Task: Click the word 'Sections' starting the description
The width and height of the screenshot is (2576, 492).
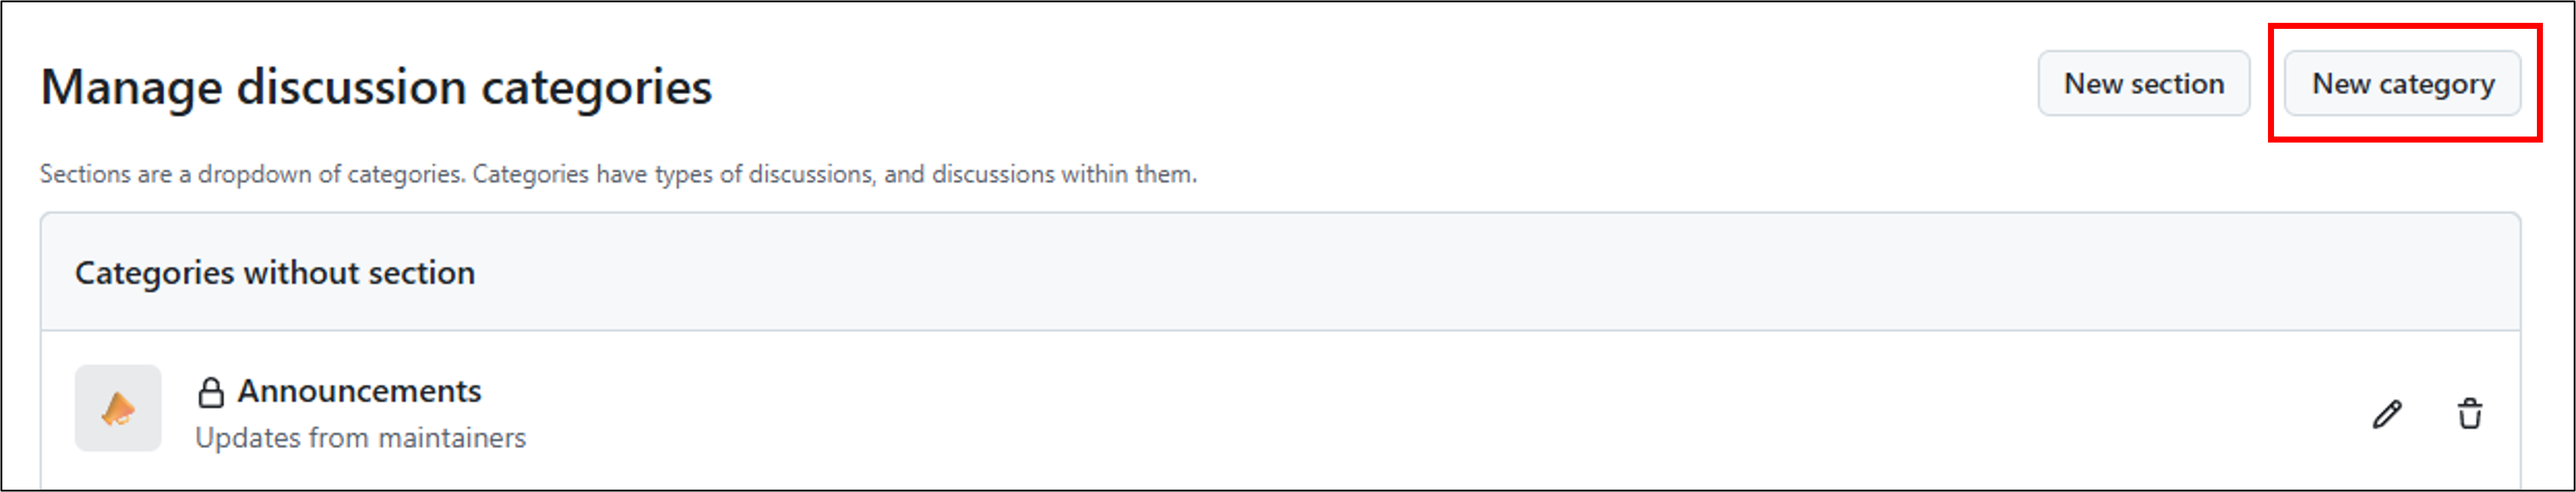Action: tap(85, 174)
